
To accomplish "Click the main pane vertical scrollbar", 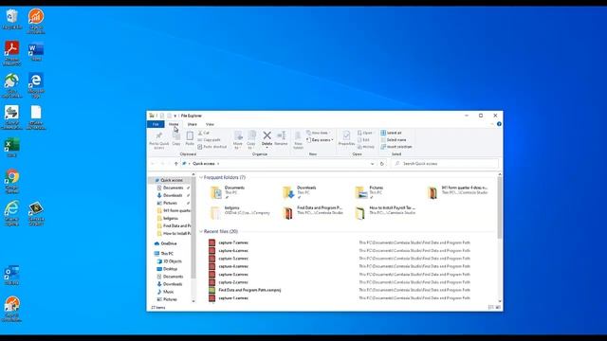I will tap(500, 208).
